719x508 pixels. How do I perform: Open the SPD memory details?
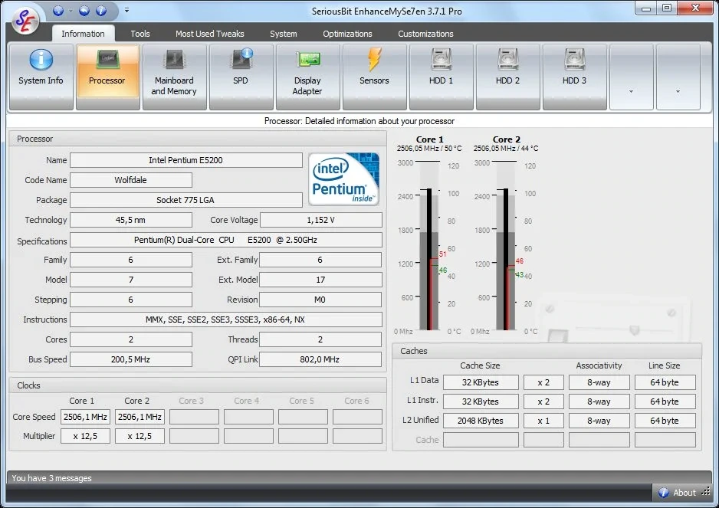[x=241, y=77]
